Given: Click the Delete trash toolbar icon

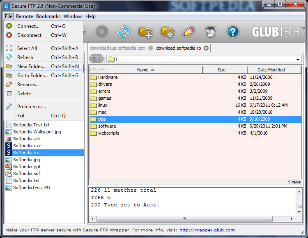Looking at the screenshot, I should (211, 32).
